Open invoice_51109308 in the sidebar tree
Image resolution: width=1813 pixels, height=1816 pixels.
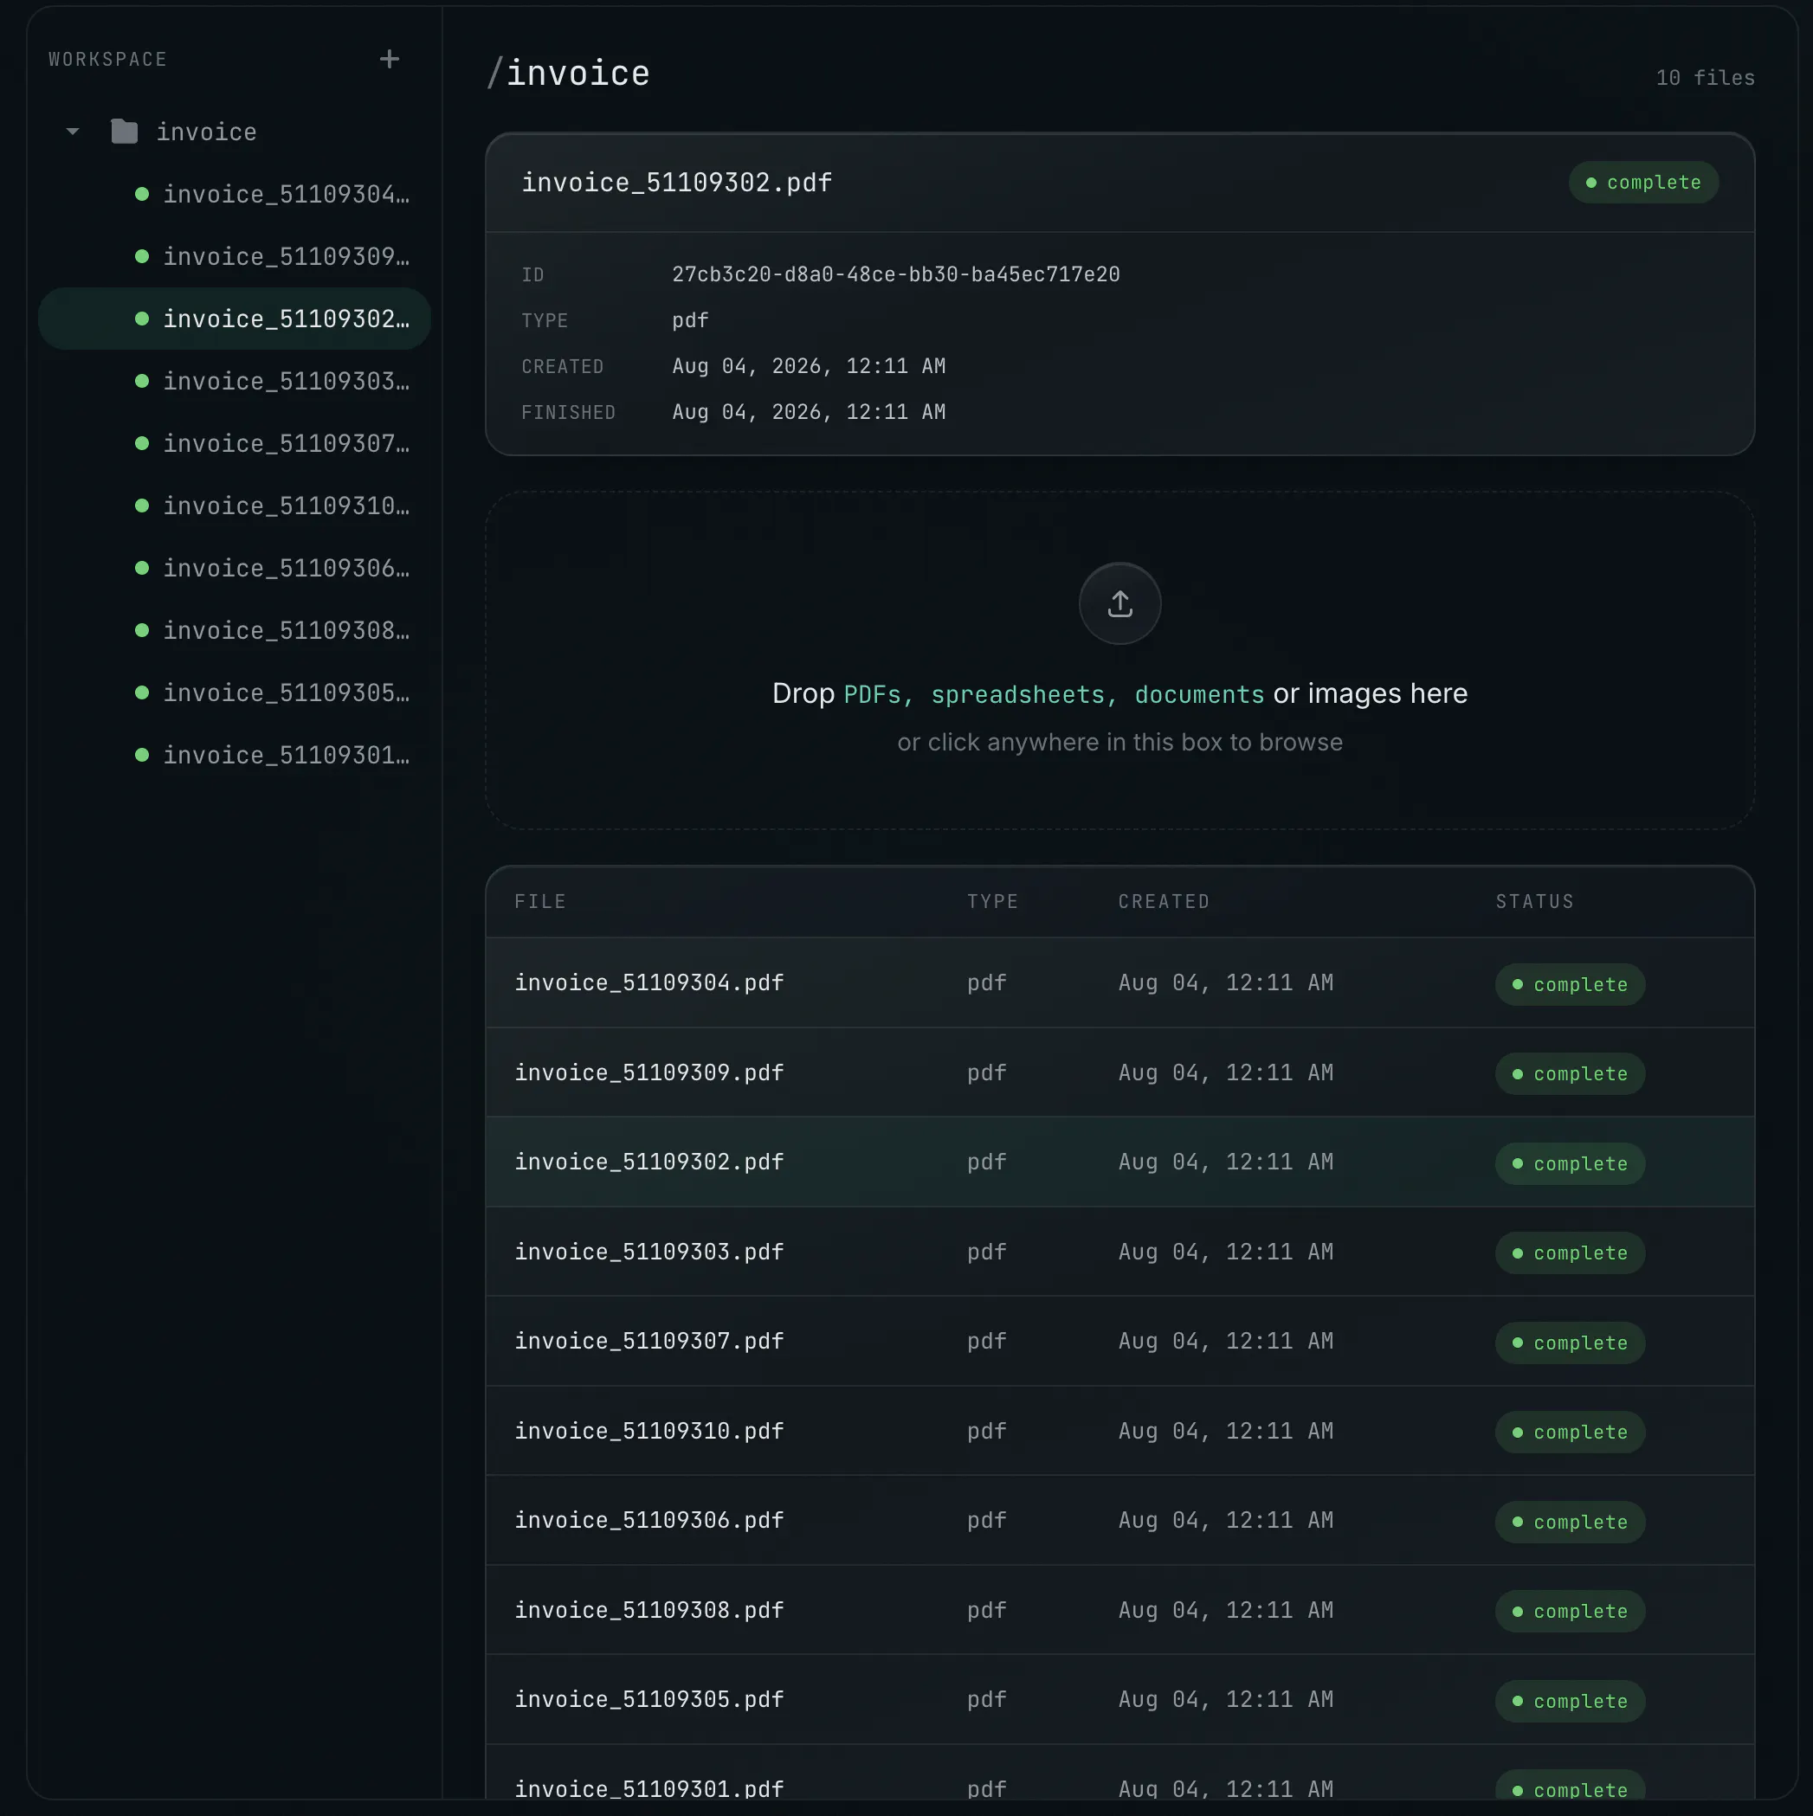(x=234, y=630)
